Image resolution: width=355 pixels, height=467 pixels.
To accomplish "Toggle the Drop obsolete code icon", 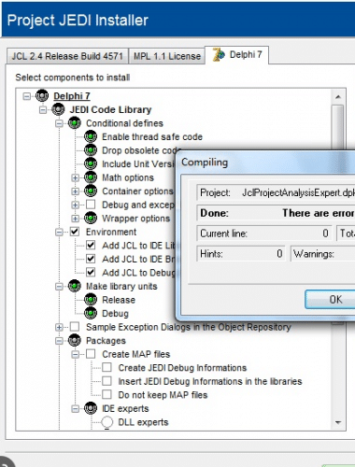I will click(91, 150).
